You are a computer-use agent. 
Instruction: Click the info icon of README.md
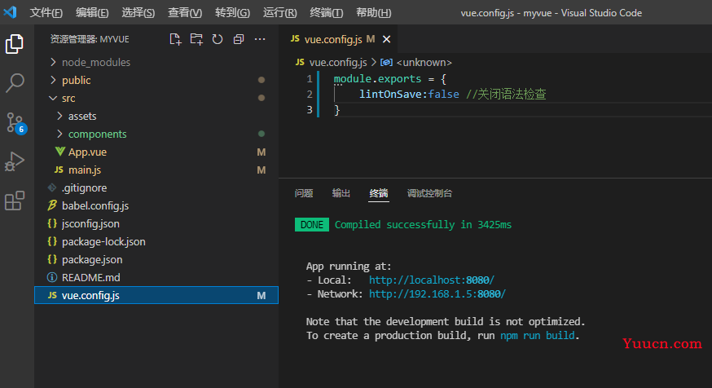[52, 277]
